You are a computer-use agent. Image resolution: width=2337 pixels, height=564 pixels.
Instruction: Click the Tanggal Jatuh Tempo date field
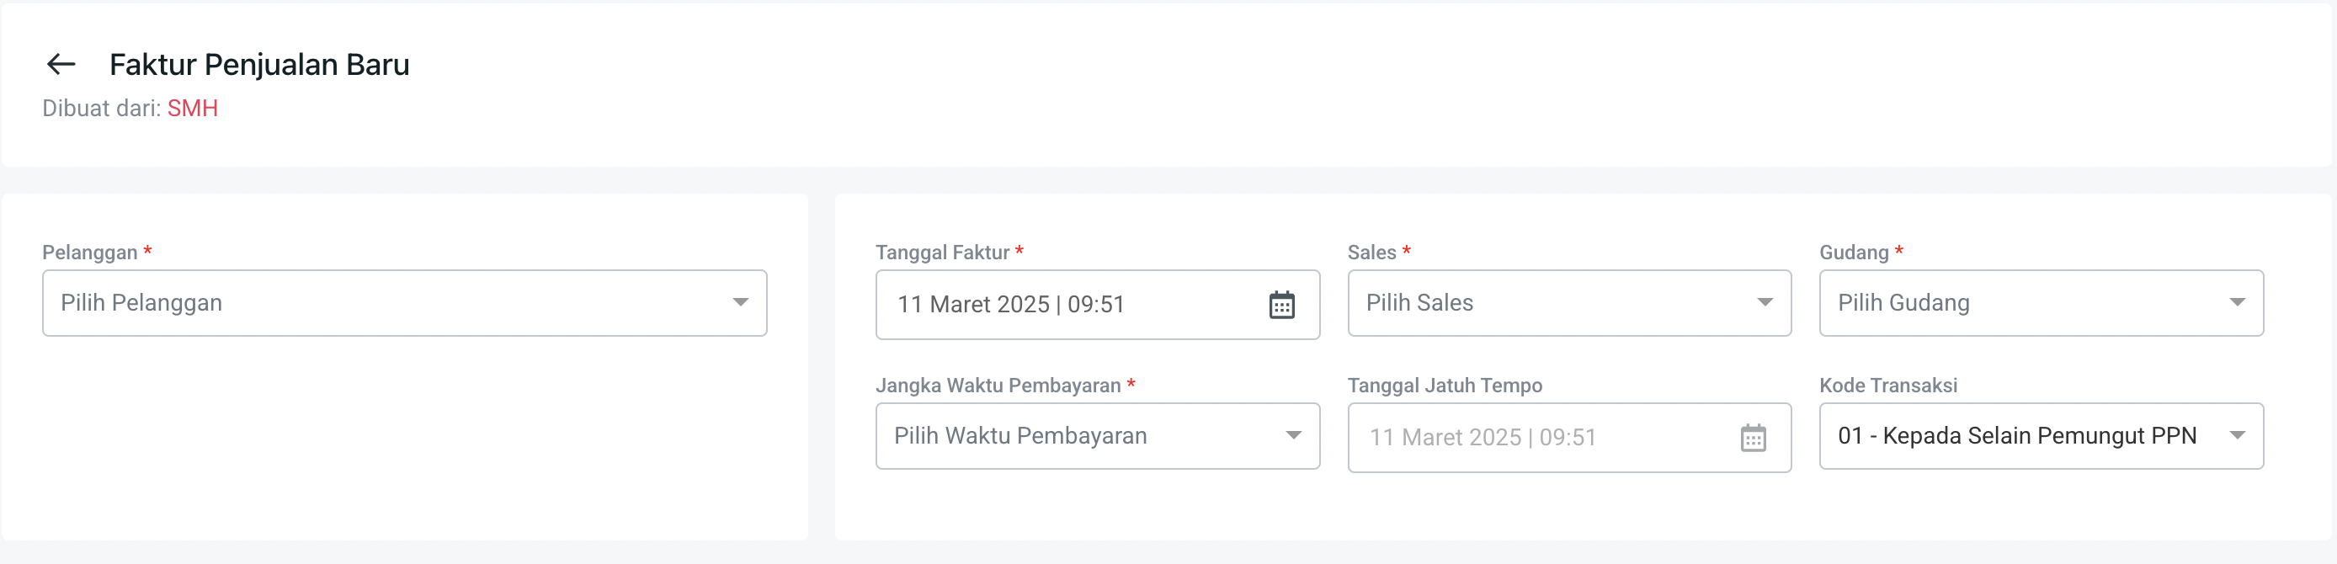coord(1483,438)
